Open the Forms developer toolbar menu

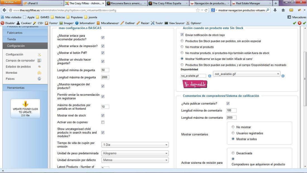(x=52, y=23)
